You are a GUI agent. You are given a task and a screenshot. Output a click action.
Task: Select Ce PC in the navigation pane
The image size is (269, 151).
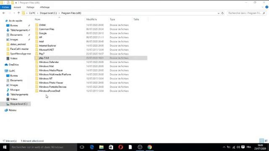pyautogui.click(x=12, y=71)
